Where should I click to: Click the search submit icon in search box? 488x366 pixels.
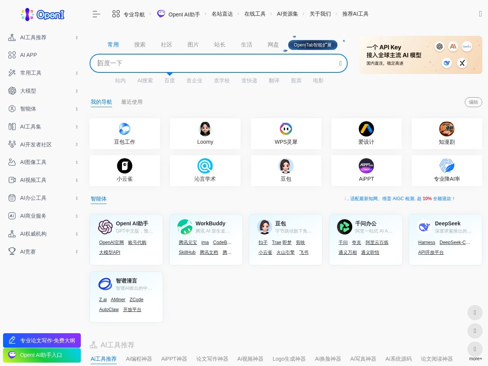coord(340,63)
